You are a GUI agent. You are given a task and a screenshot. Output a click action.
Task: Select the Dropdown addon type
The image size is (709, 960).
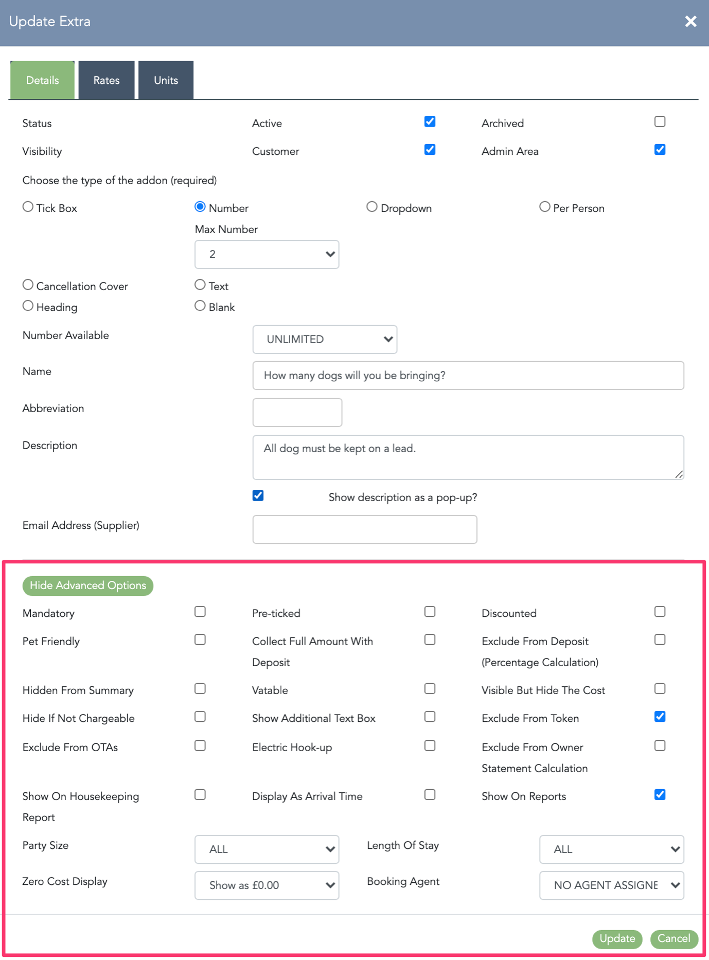(371, 207)
